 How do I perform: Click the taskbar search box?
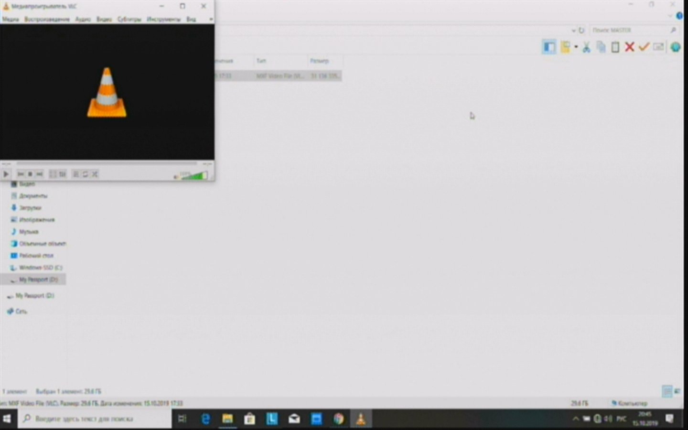95,419
